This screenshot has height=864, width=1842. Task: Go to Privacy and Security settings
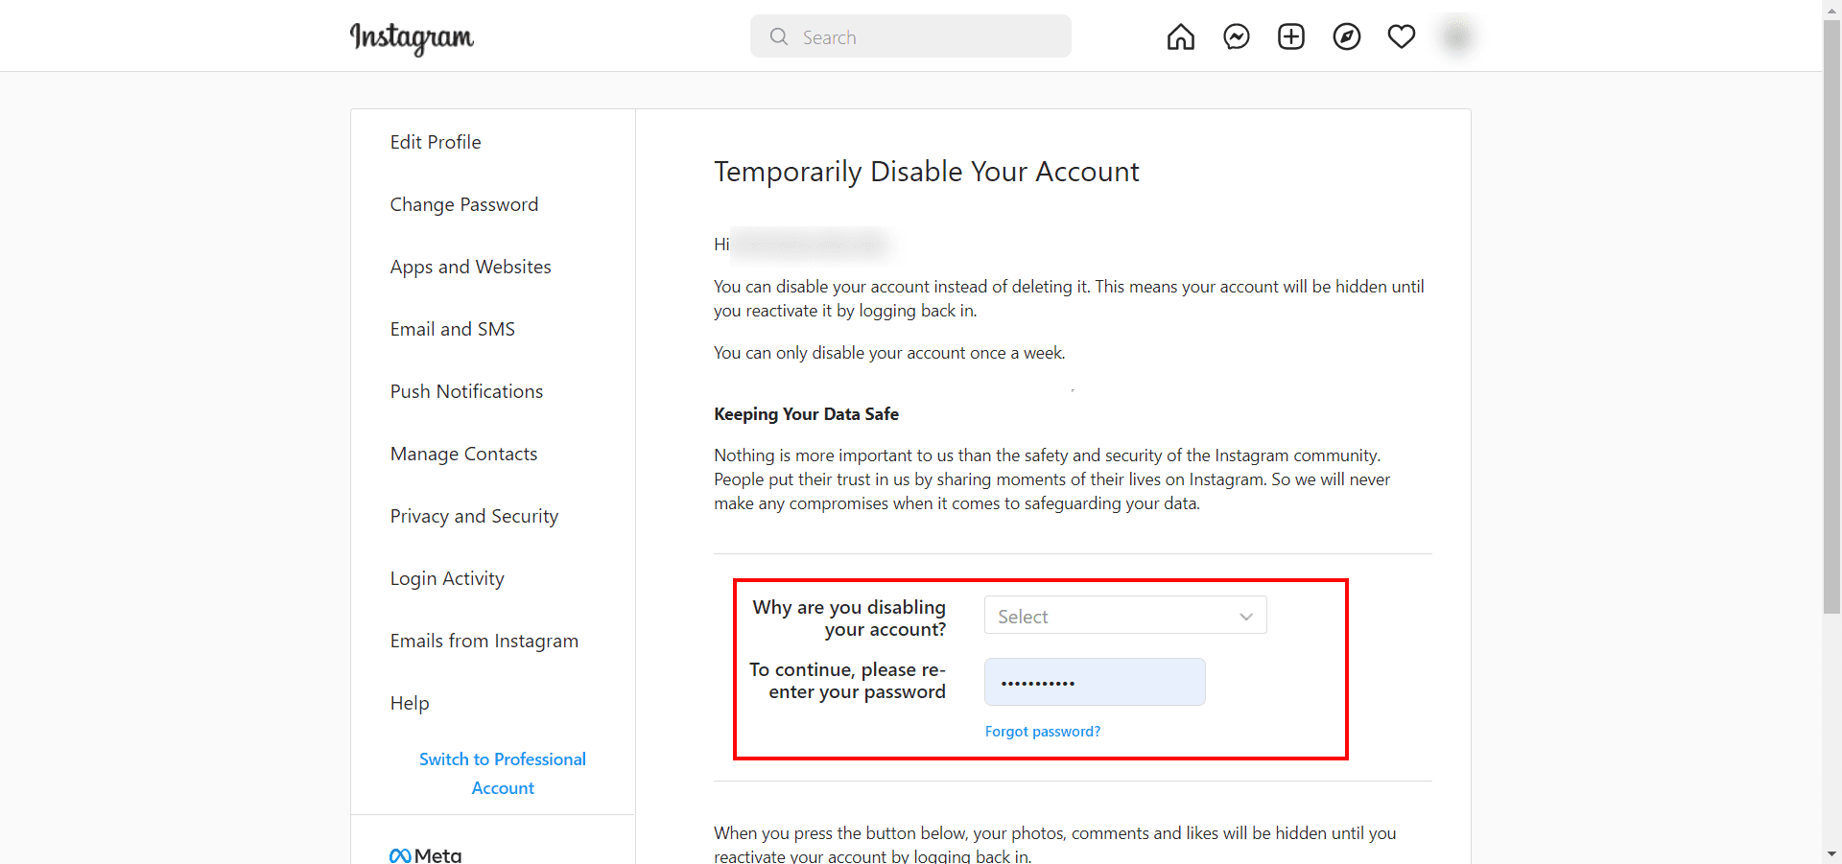(x=474, y=516)
